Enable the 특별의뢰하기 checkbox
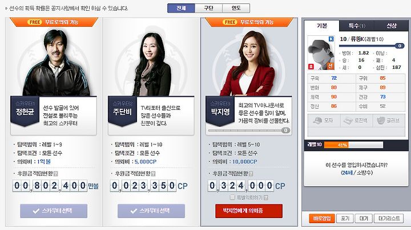Screen dimensions: 411x230 pyautogui.click(x=232, y=198)
